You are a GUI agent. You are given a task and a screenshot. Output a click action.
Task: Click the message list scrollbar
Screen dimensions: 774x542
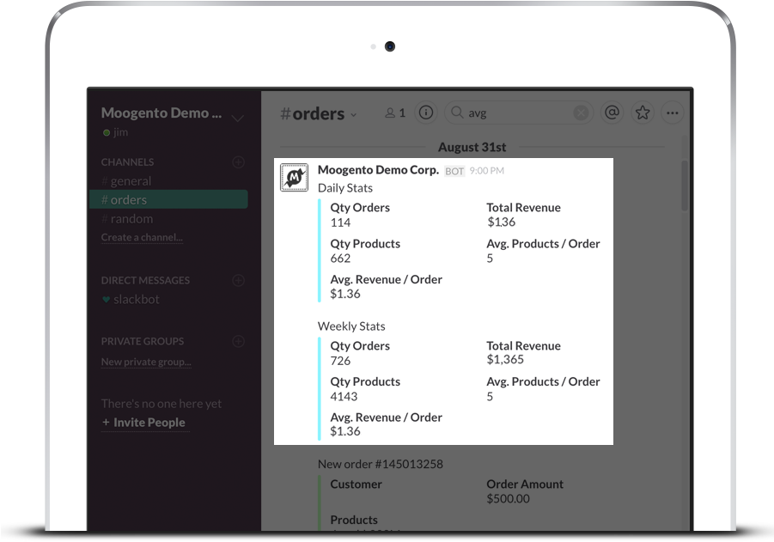(684, 186)
